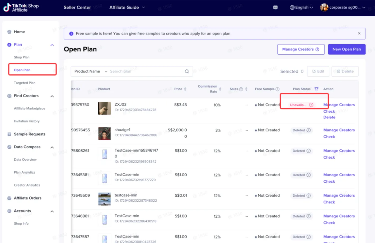Click the Home icon in sidebar
Screen dimensions: 375x243
coord(9,32)
